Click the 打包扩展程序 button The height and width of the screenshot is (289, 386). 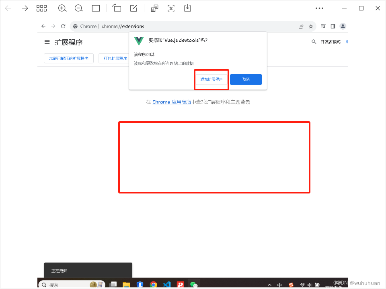click(114, 59)
